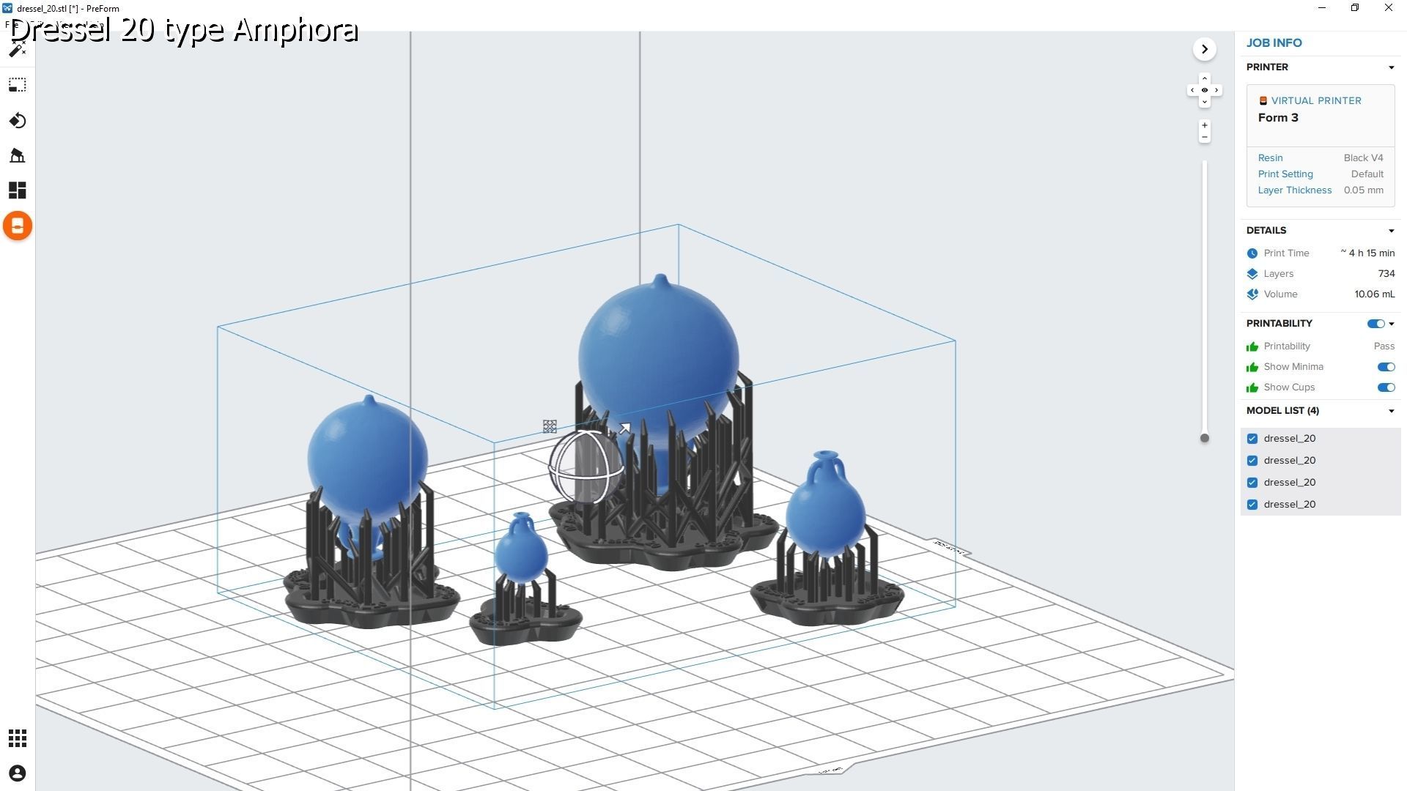
Task: Uncheck the second dressel_20 model checkbox
Action: 1252,461
